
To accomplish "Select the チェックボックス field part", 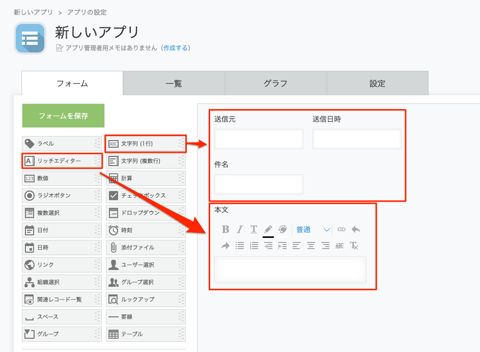I will [x=146, y=196].
